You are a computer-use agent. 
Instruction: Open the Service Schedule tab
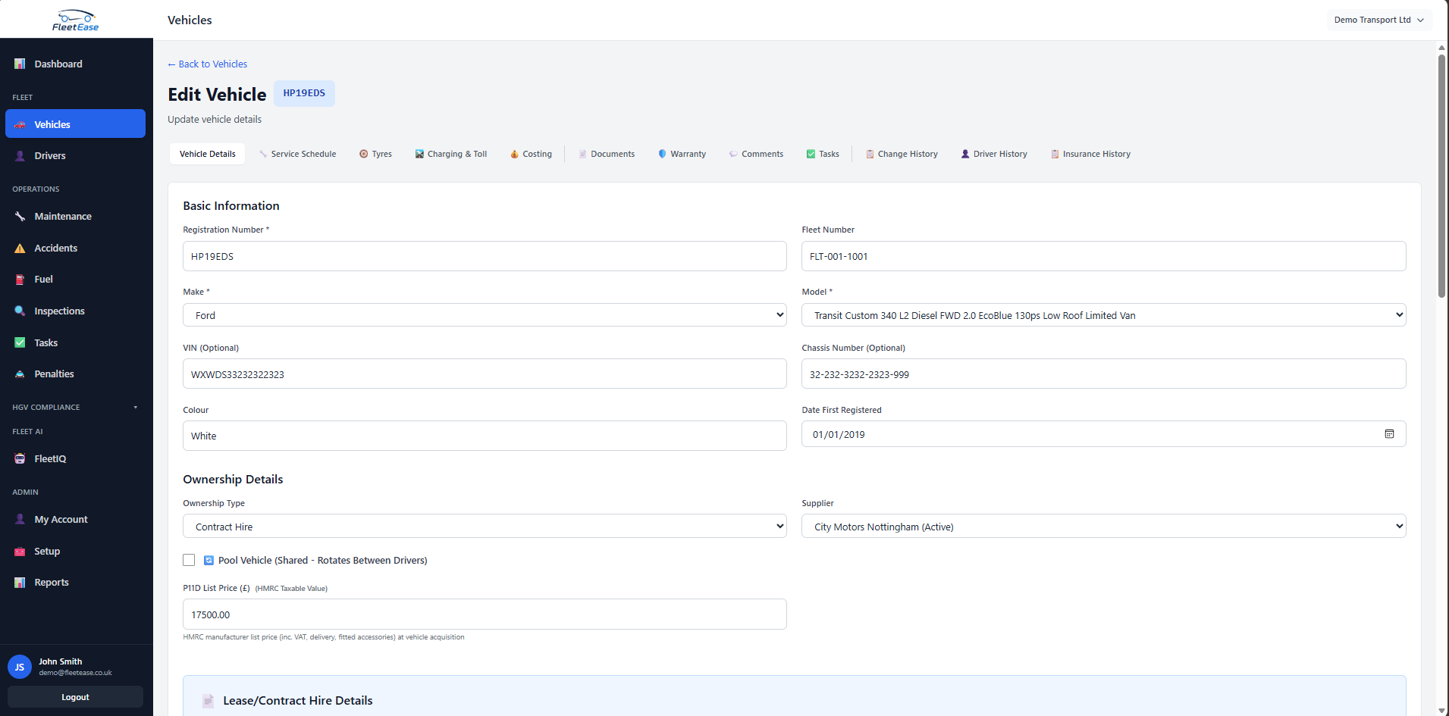(297, 154)
